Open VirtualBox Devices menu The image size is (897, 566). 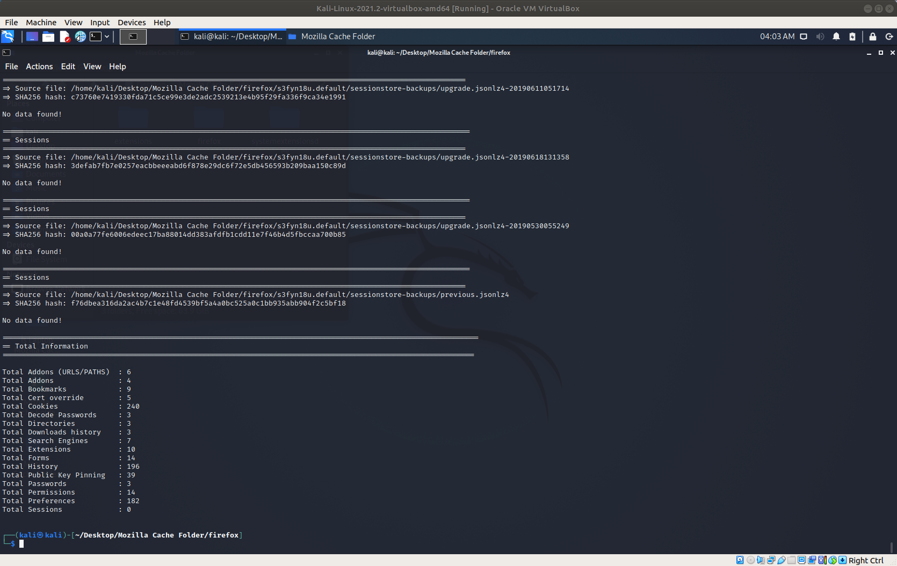click(x=132, y=23)
